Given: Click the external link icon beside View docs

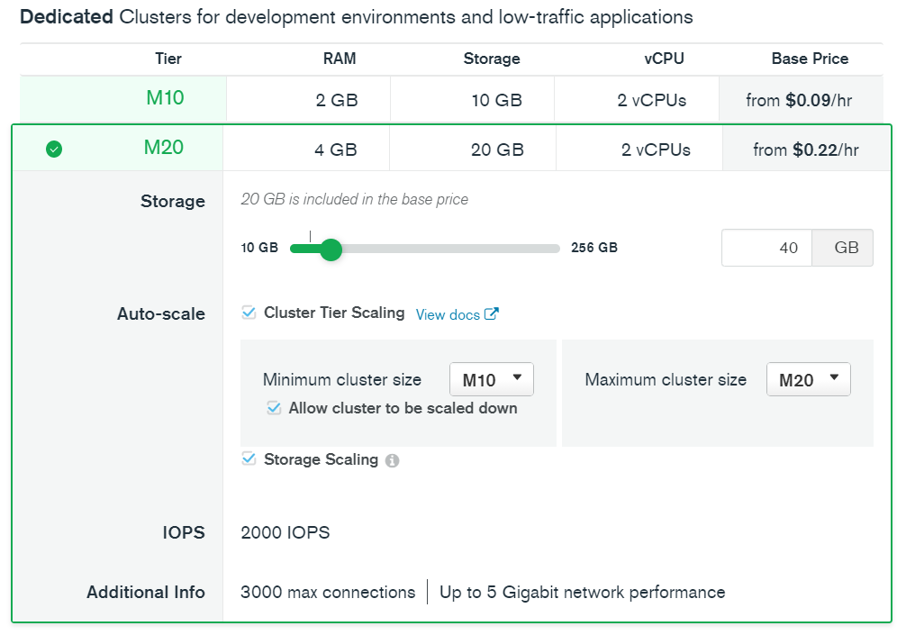Looking at the screenshot, I should pyautogui.click(x=491, y=313).
